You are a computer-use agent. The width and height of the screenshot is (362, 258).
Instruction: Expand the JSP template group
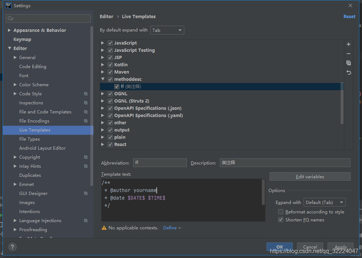pyautogui.click(x=103, y=57)
